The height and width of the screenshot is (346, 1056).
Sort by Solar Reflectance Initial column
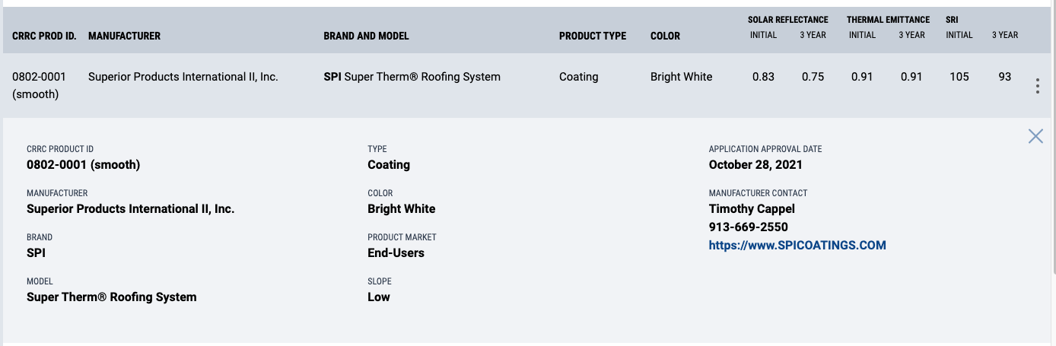coord(763,35)
